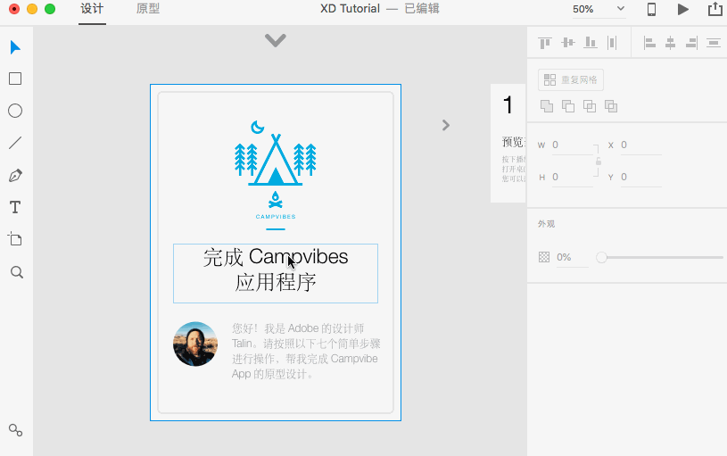Image resolution: width=727 pixels, height=456 pixels.
Task: Click the W width field
Action: click(572, 145)
